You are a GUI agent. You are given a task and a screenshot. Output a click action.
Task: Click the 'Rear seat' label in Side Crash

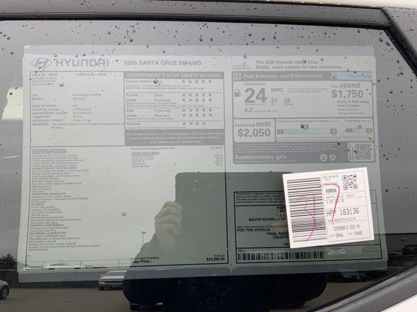(162, 116)
